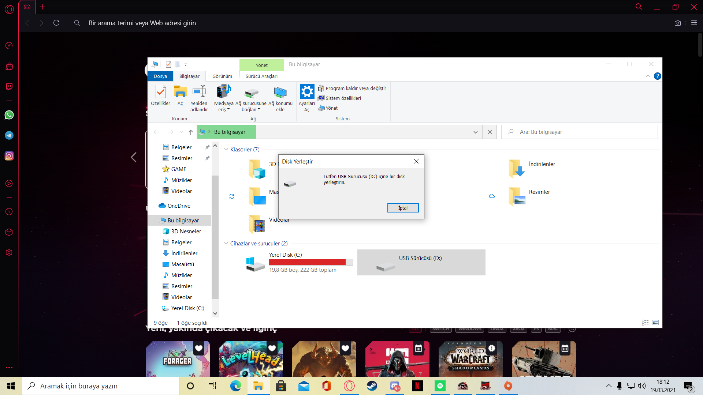
Task: Click the Explorer help question icon
Action: pyautogui.click(x=657, y=76)
